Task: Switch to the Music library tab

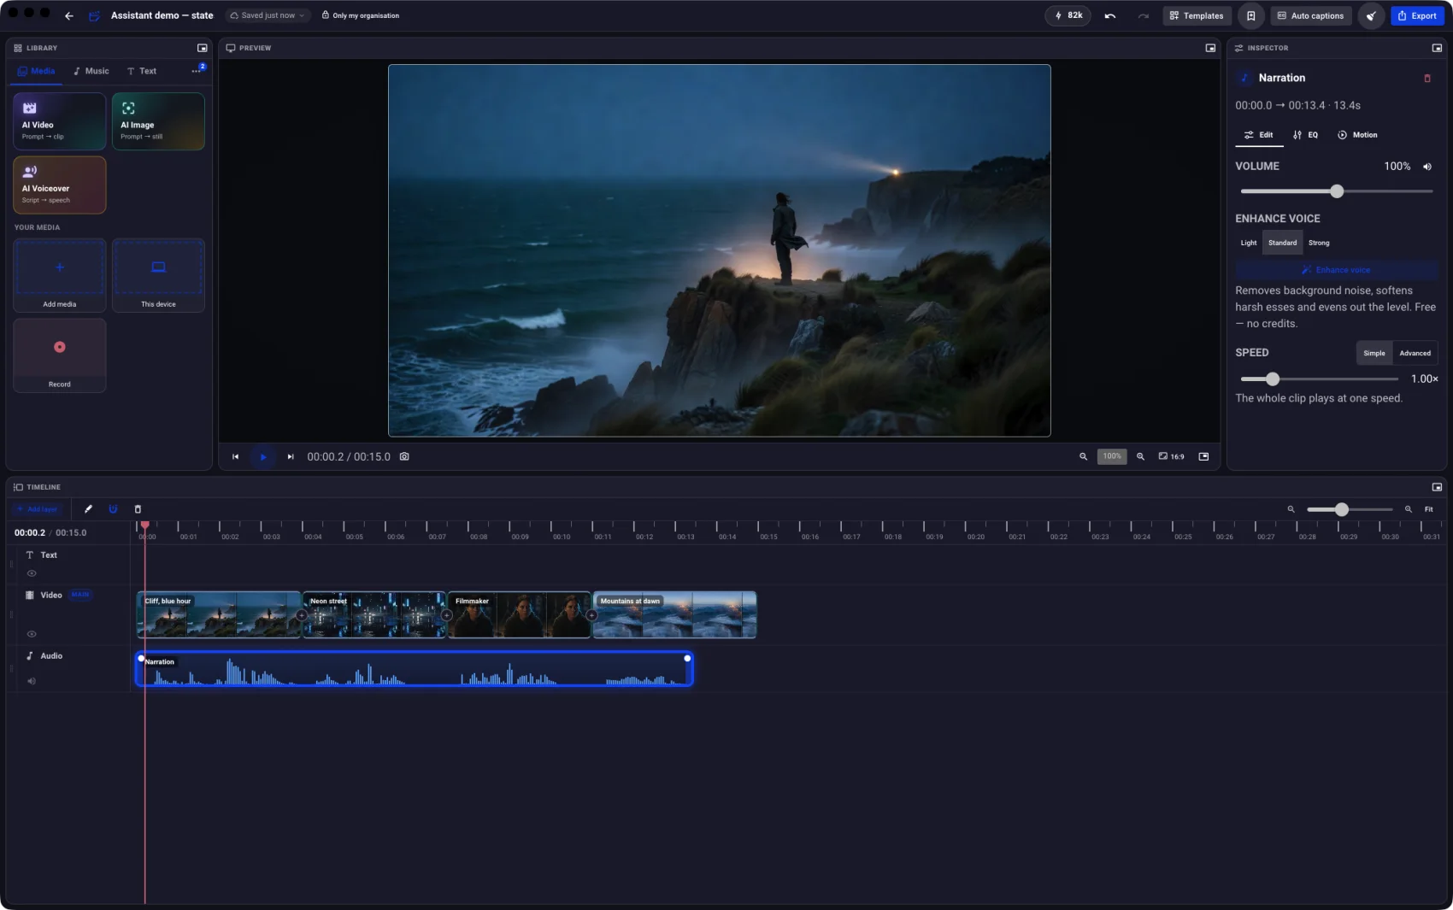Action: click(x=91, y=71)
